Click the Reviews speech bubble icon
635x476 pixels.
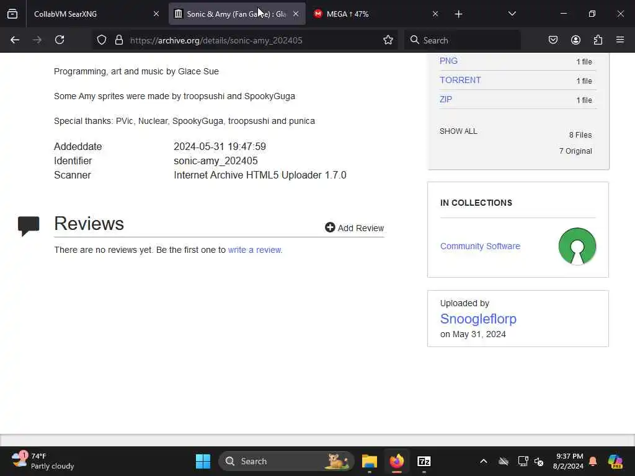[x=29, y=226]
